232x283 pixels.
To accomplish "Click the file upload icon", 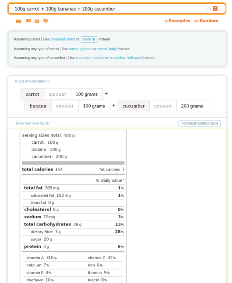I will point(46,21).
